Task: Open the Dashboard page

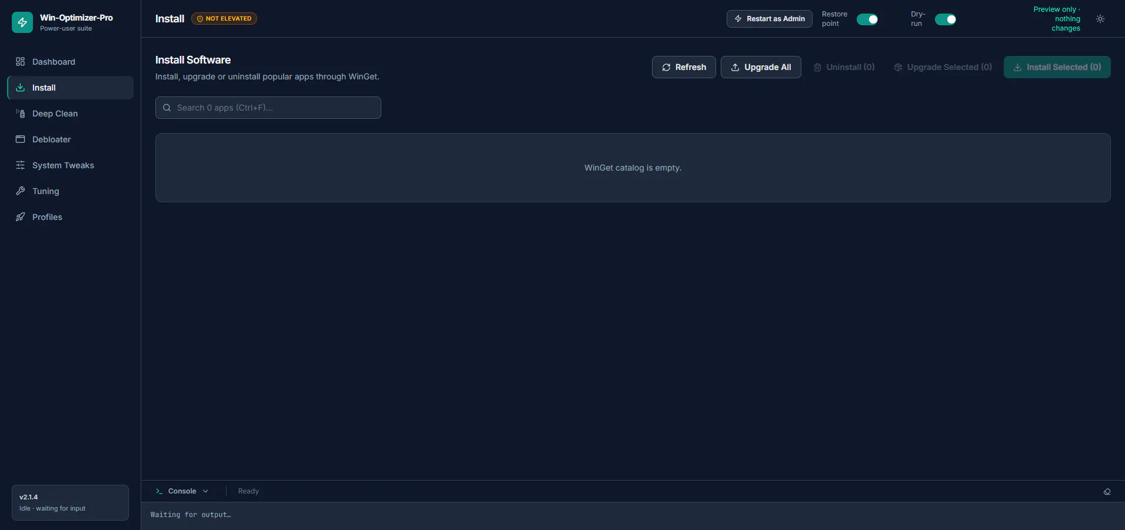Action: pos(70,62)
